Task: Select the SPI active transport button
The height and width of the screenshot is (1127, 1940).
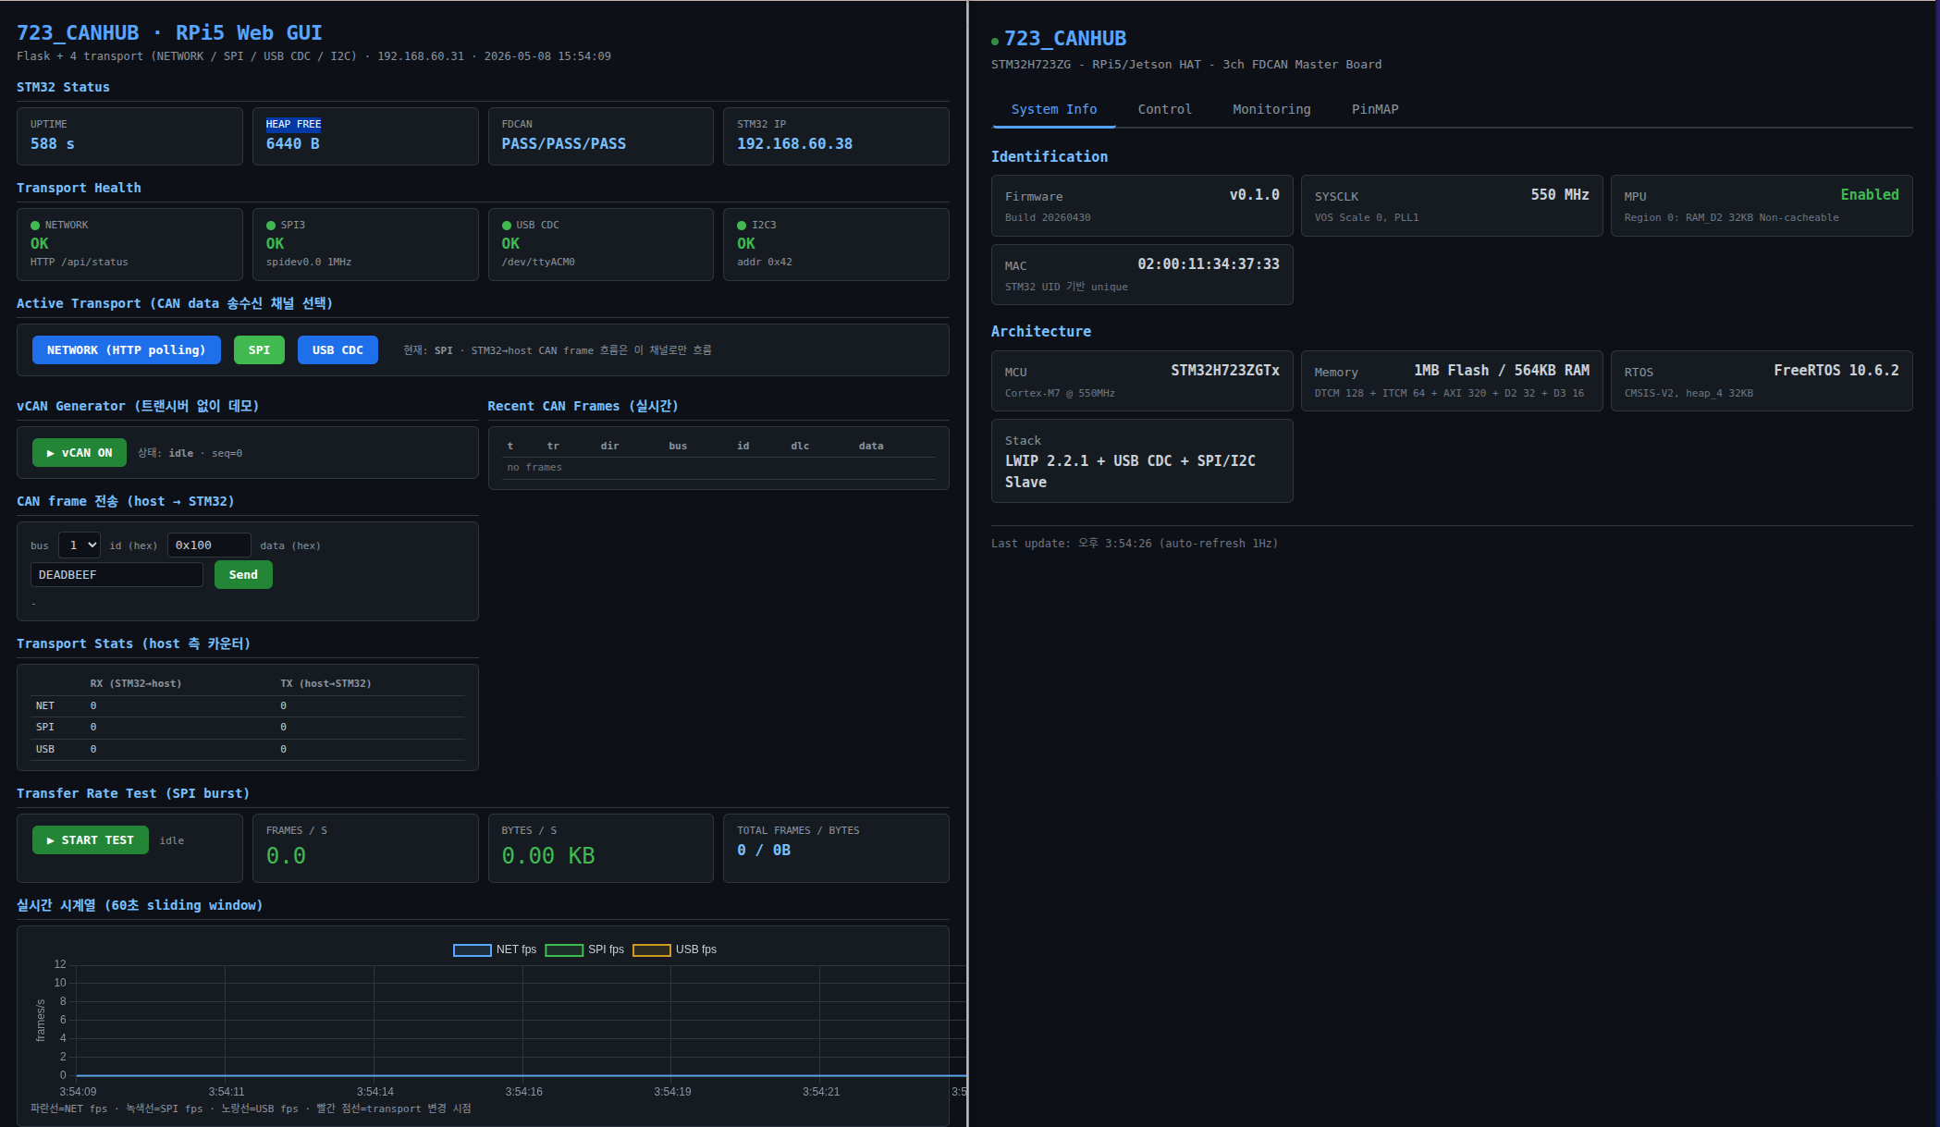Action: 259,350
